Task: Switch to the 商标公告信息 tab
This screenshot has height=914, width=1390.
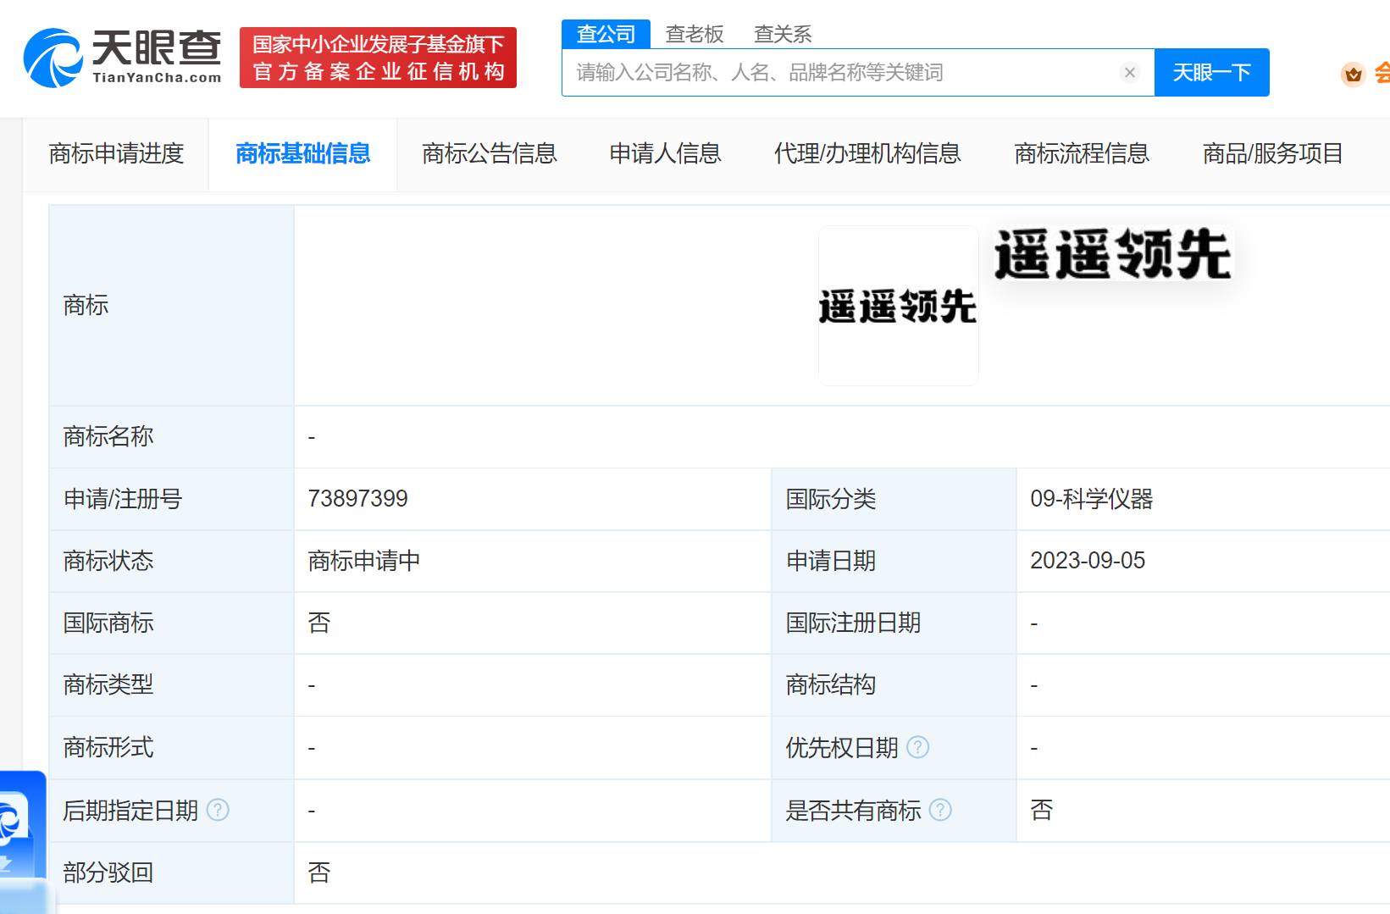Action: pyautogui.click(x=490, y=153)
